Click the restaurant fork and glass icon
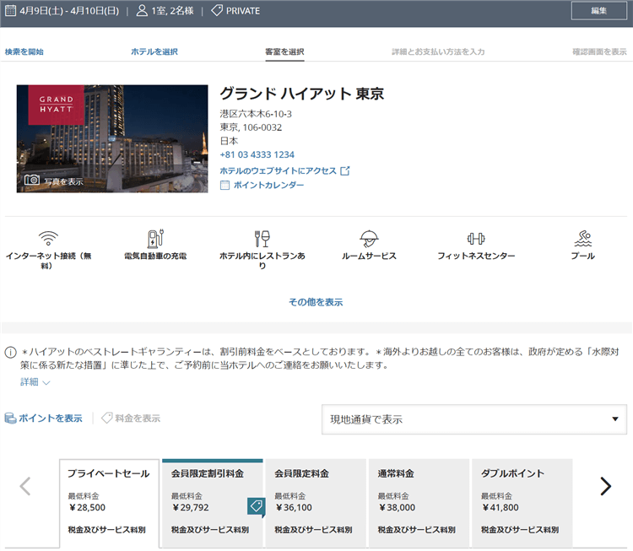The height and width of the screenshot is (551, 633). point(262,238)
